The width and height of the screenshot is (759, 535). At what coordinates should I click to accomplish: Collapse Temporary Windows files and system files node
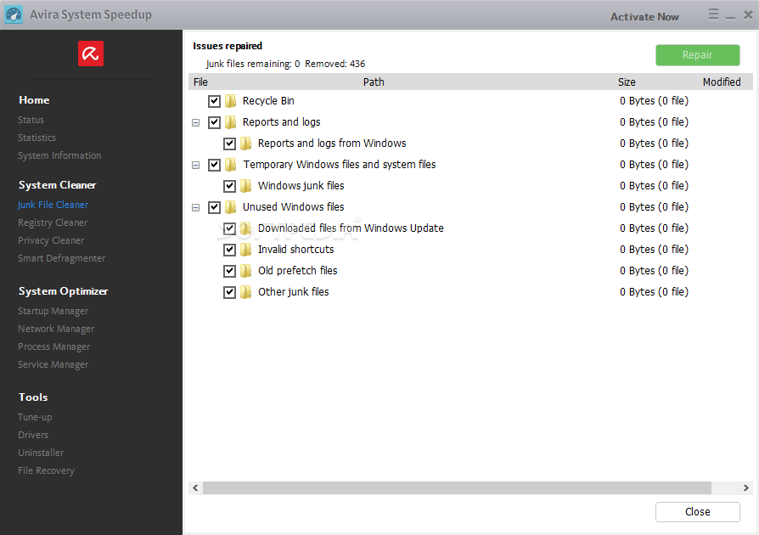click(x=195, y=165)
